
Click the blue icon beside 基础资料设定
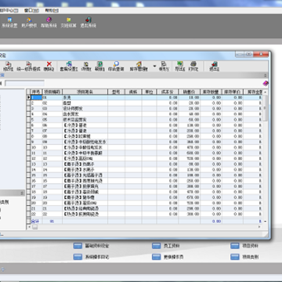(x=78, y=246)
